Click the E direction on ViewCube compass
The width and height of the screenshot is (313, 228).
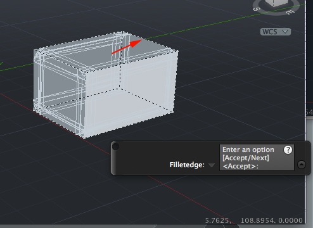(290, 11)
